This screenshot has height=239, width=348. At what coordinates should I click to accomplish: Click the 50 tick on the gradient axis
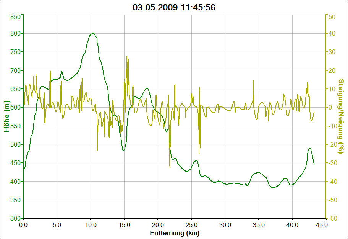[332, 17]
